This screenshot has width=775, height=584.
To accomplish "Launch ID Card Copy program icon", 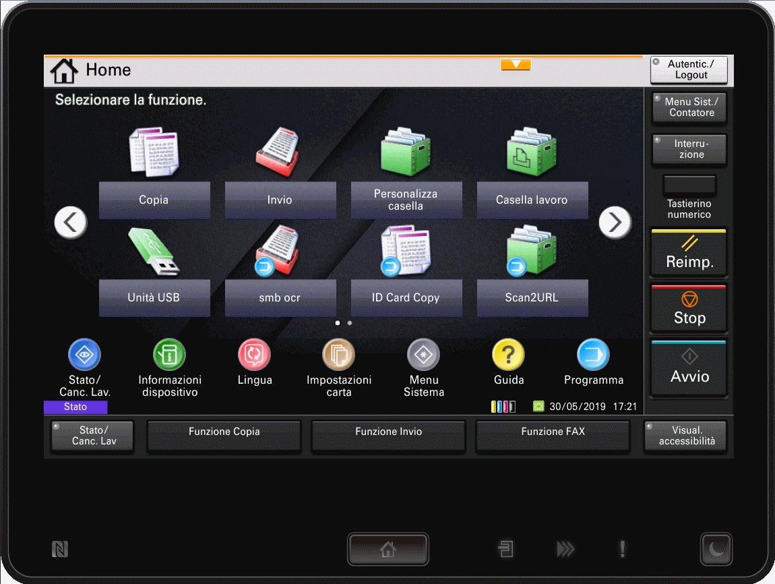I will (x=405, y=250).
